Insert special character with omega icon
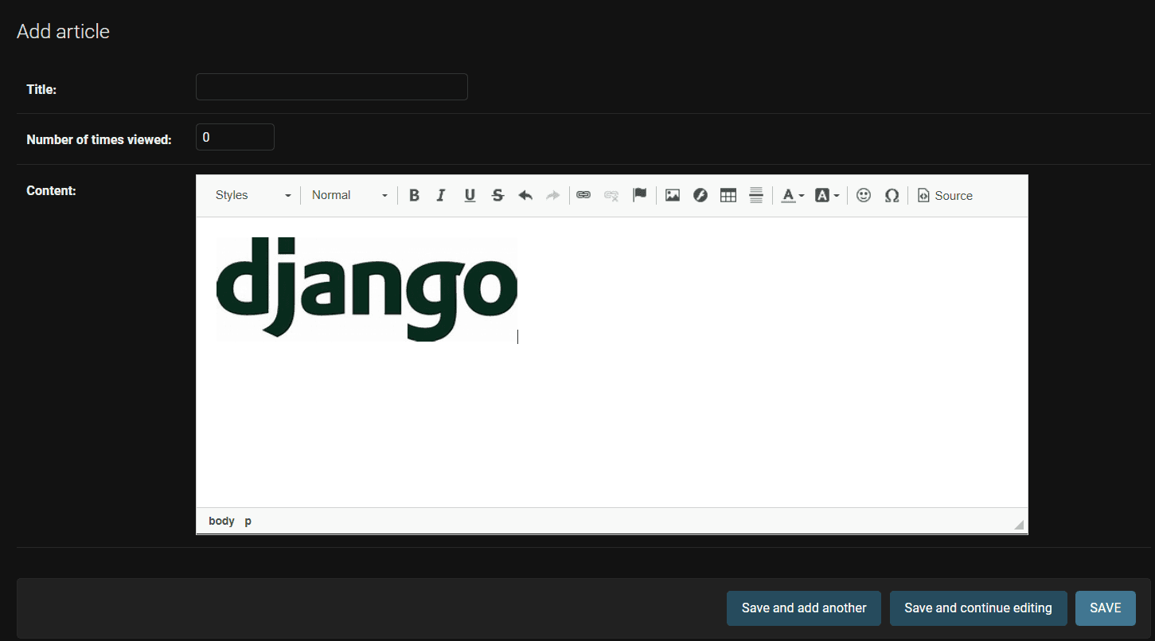This screenshot has width=1155, height=641. pyautogui.click(x=892, y=196)
